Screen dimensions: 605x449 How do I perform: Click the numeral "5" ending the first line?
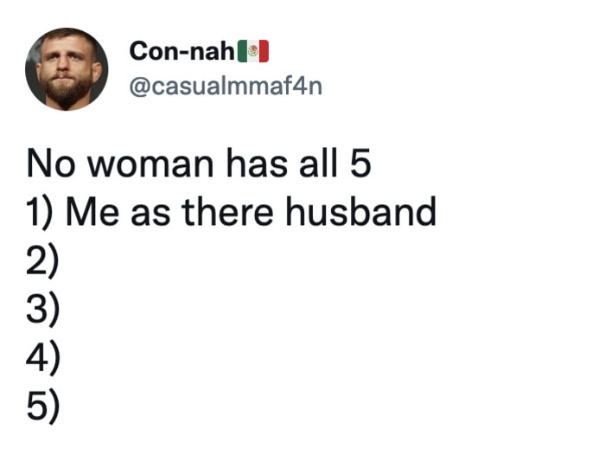[360, 164]
